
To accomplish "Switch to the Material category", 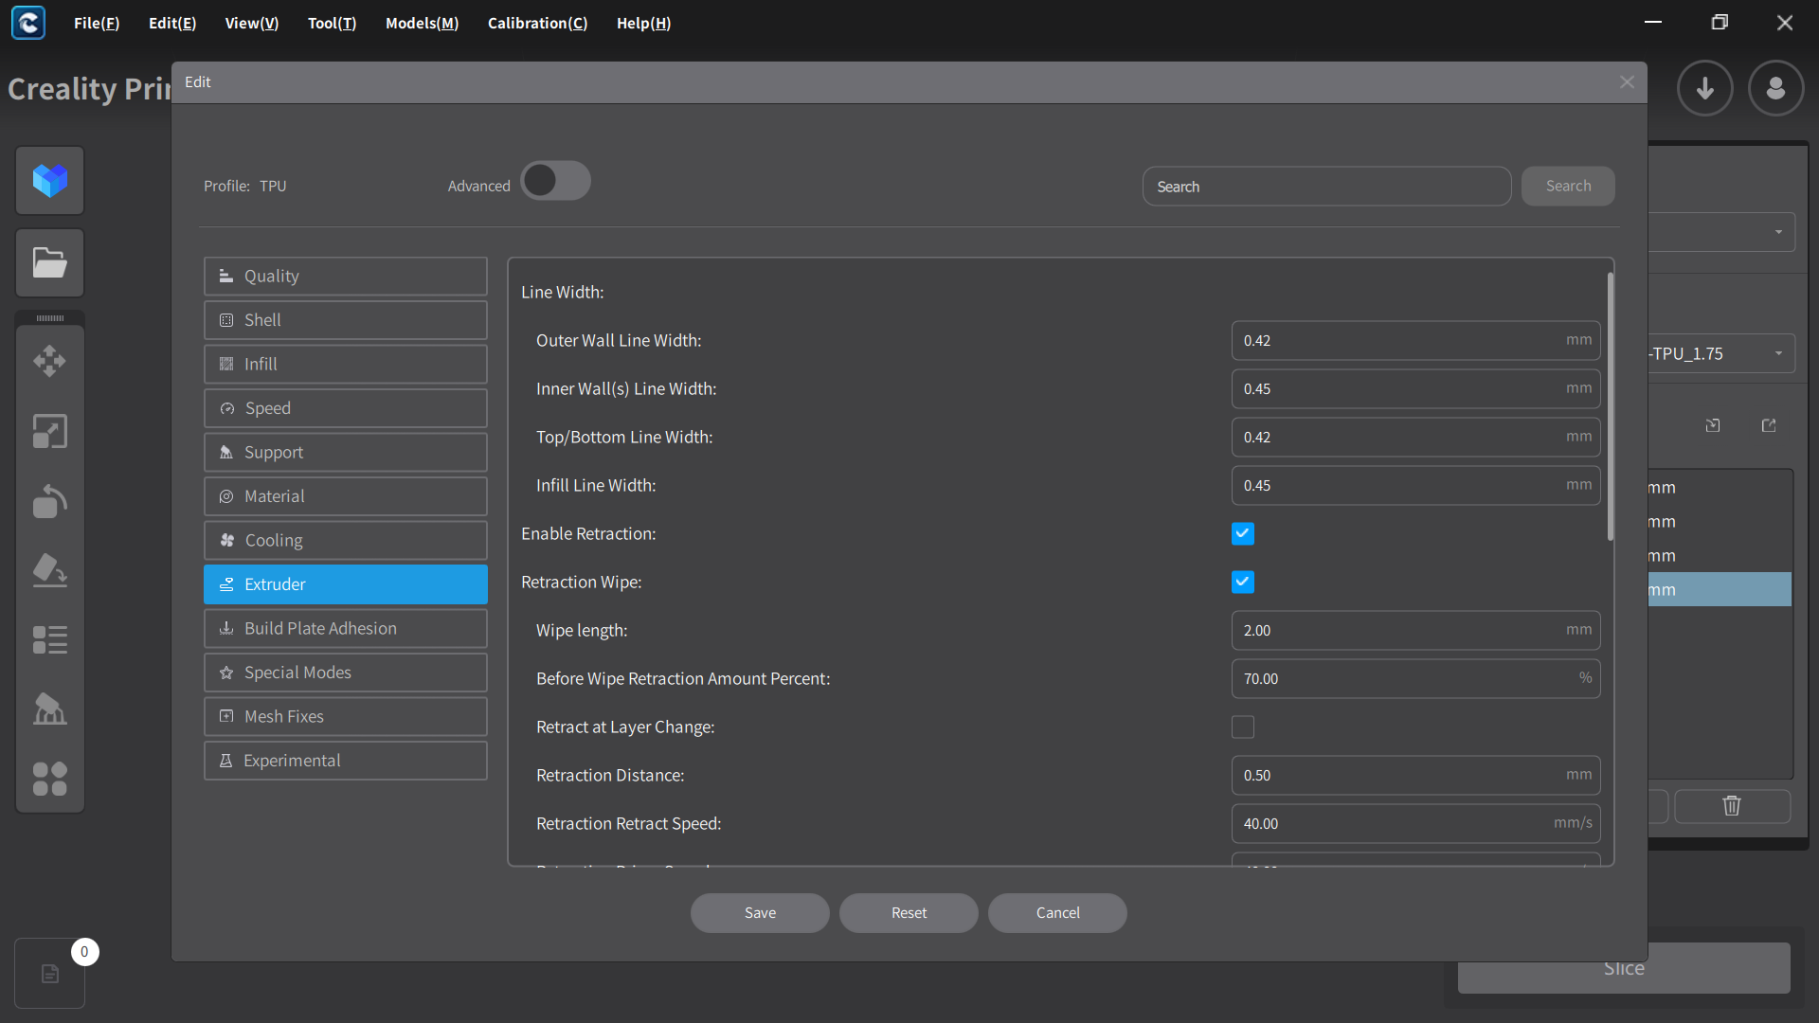I will coord(346,496).
